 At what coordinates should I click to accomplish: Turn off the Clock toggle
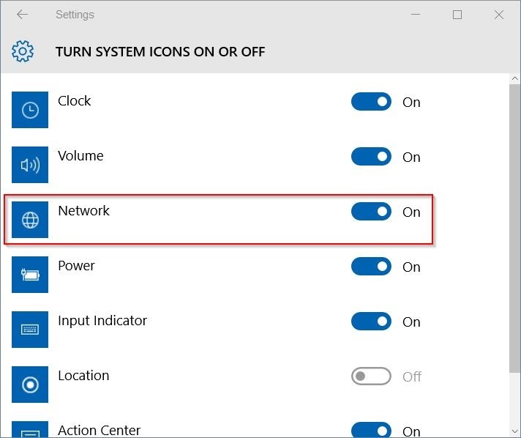(x=371, y=102)
